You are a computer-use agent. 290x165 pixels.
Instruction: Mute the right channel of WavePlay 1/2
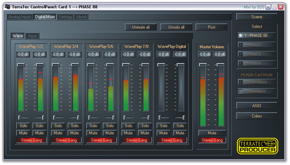tap(39, 133)
